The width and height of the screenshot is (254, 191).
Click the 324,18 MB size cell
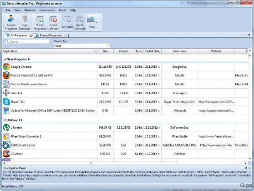[x=105, y=67]
